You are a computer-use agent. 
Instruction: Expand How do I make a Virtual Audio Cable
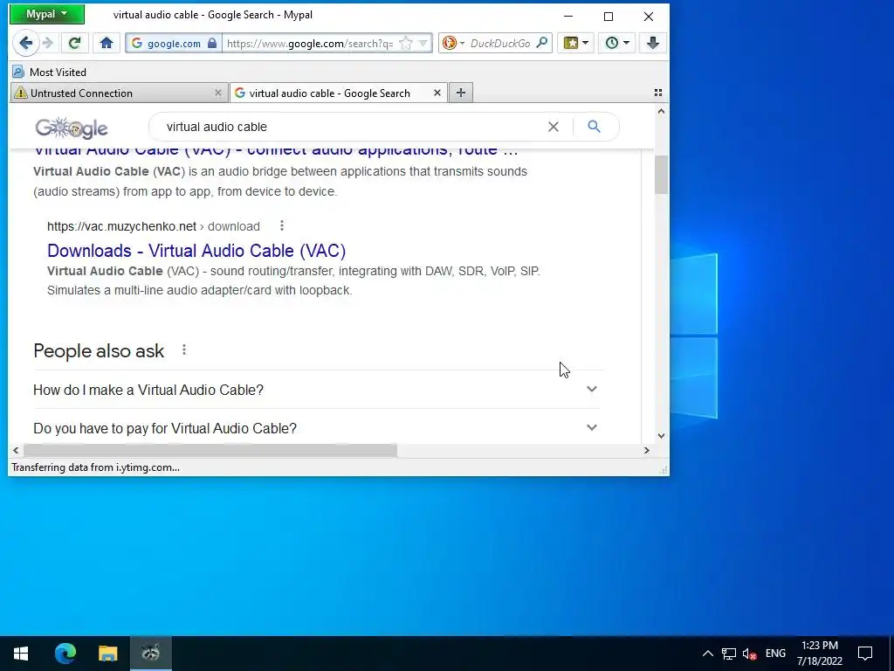(x=318, y=390)
